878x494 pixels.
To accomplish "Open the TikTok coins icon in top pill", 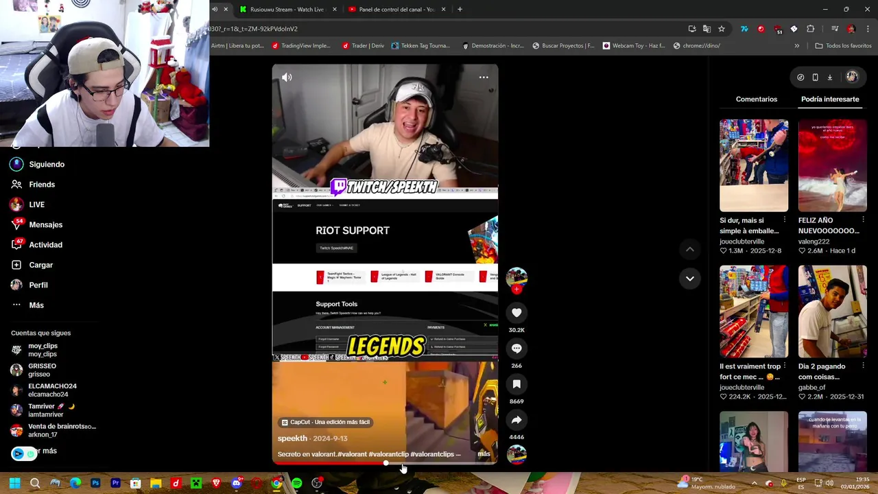I will pos(800,78).
